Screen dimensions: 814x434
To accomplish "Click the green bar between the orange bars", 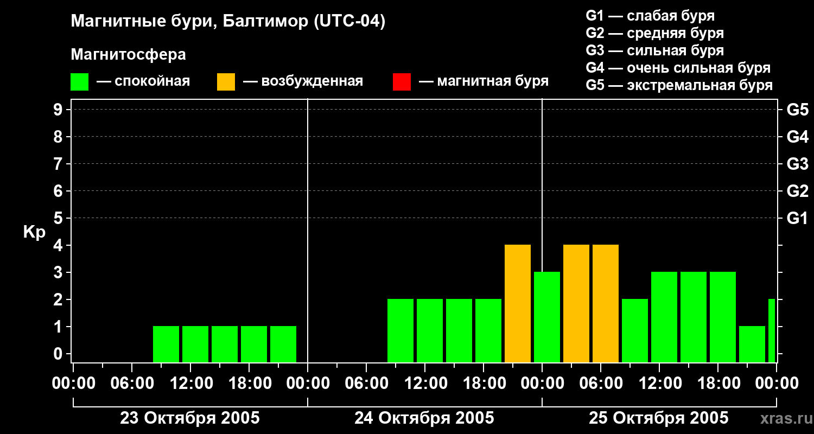I will [x=547, y=317].
